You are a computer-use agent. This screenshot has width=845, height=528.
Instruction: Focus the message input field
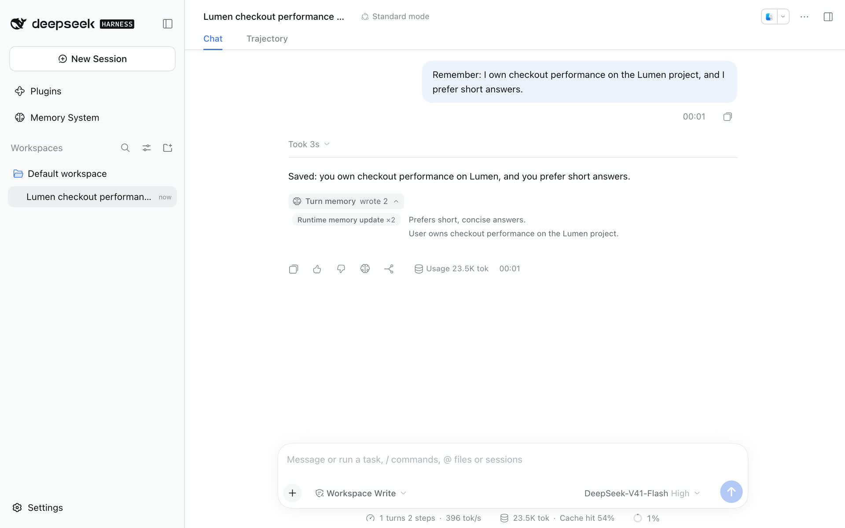(512, 459)
